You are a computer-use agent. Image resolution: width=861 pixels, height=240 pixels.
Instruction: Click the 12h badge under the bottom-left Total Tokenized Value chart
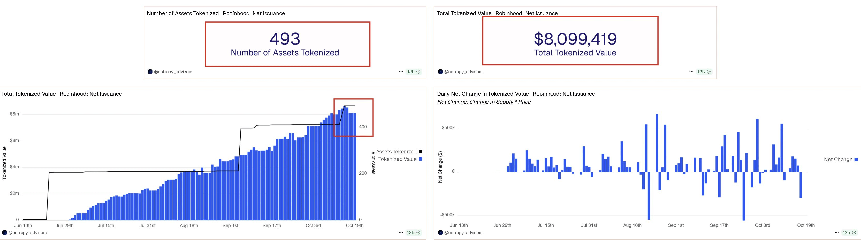(x=414, y=233)
